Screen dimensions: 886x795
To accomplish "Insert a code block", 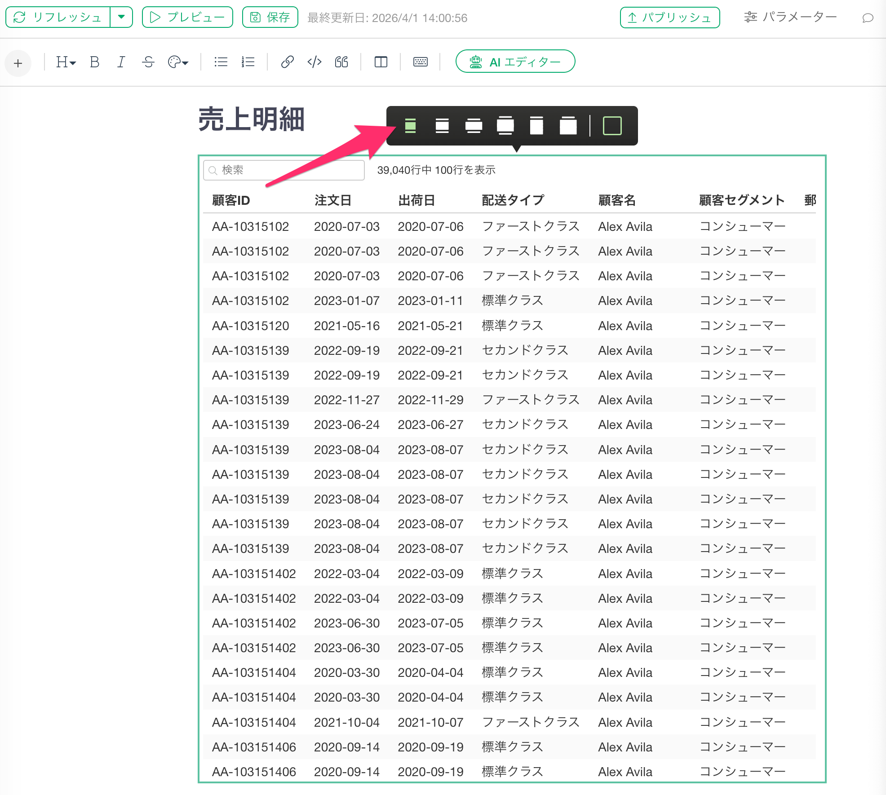I will [314, 62].
